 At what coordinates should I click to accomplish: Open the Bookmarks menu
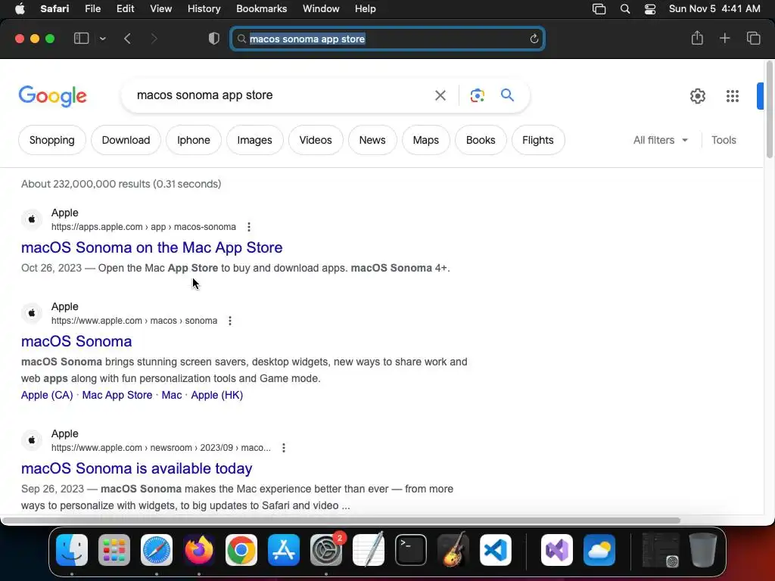261,8
